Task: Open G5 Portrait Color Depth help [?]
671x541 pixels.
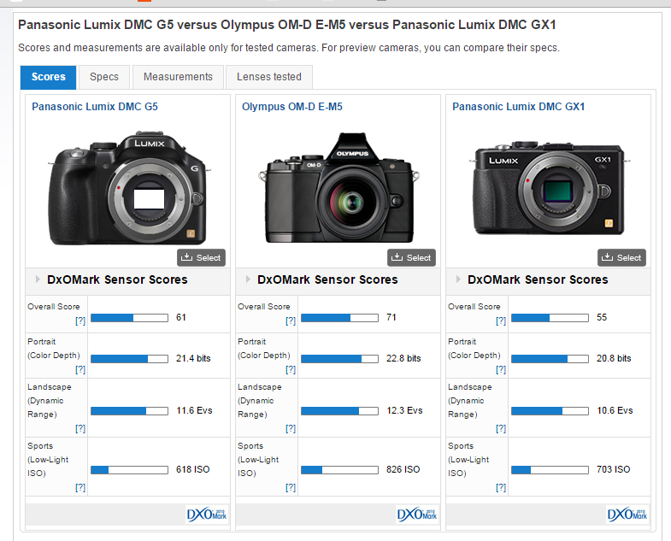Action: click(x=80, y=369)
